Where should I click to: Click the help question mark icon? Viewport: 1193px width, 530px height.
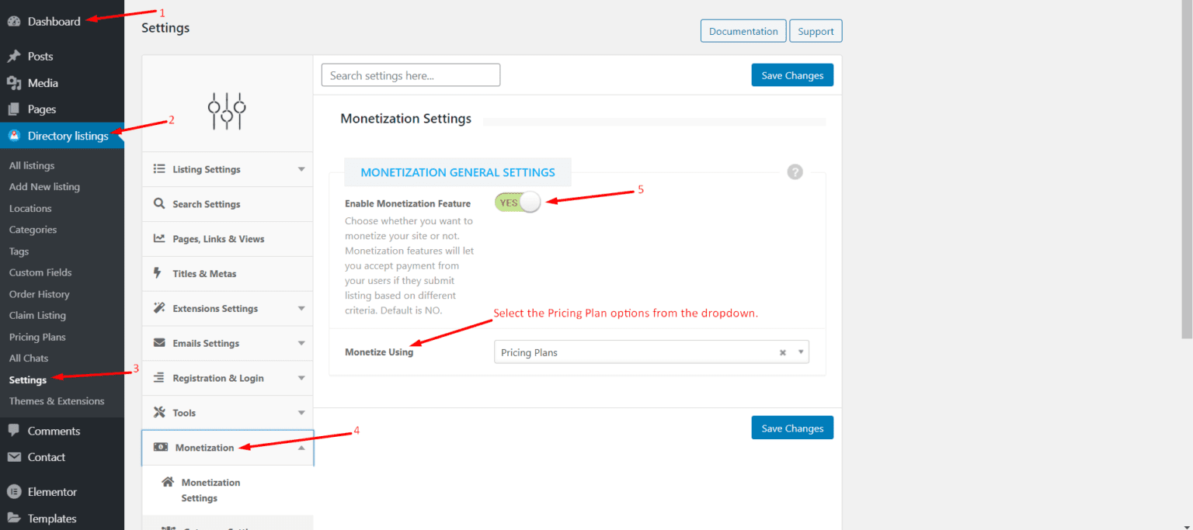click(795, 171)
